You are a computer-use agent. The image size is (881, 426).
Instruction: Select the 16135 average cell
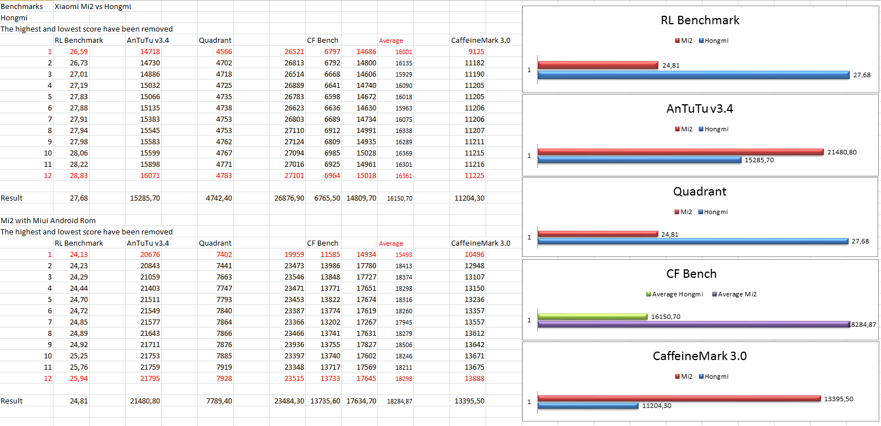(403, 63)
